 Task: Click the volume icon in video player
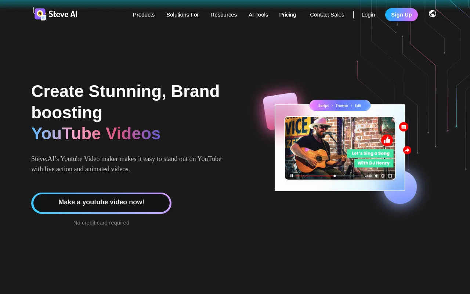[376, 176]
